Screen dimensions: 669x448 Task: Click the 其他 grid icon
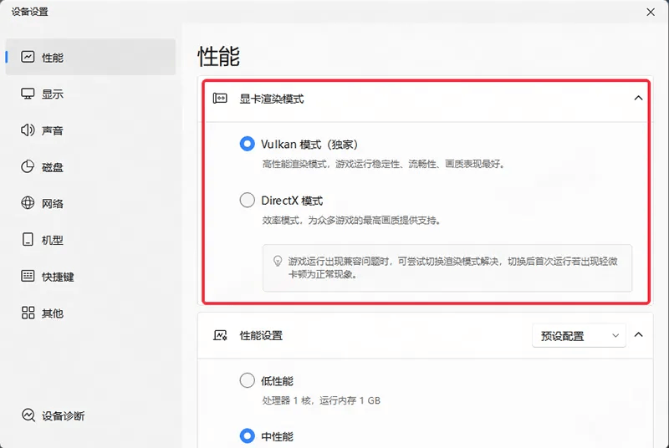(x=28, y=313)
